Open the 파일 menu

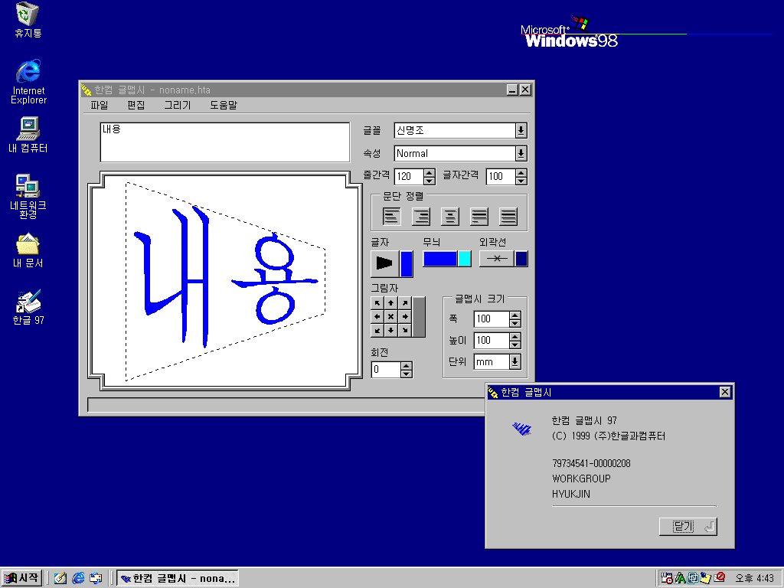point(99,105)
